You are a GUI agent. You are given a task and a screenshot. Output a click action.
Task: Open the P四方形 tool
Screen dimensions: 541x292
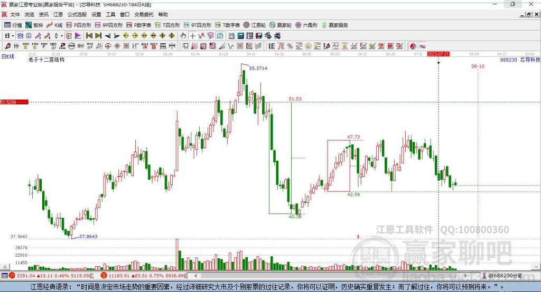pyautogui.click(x=79, y=25)
